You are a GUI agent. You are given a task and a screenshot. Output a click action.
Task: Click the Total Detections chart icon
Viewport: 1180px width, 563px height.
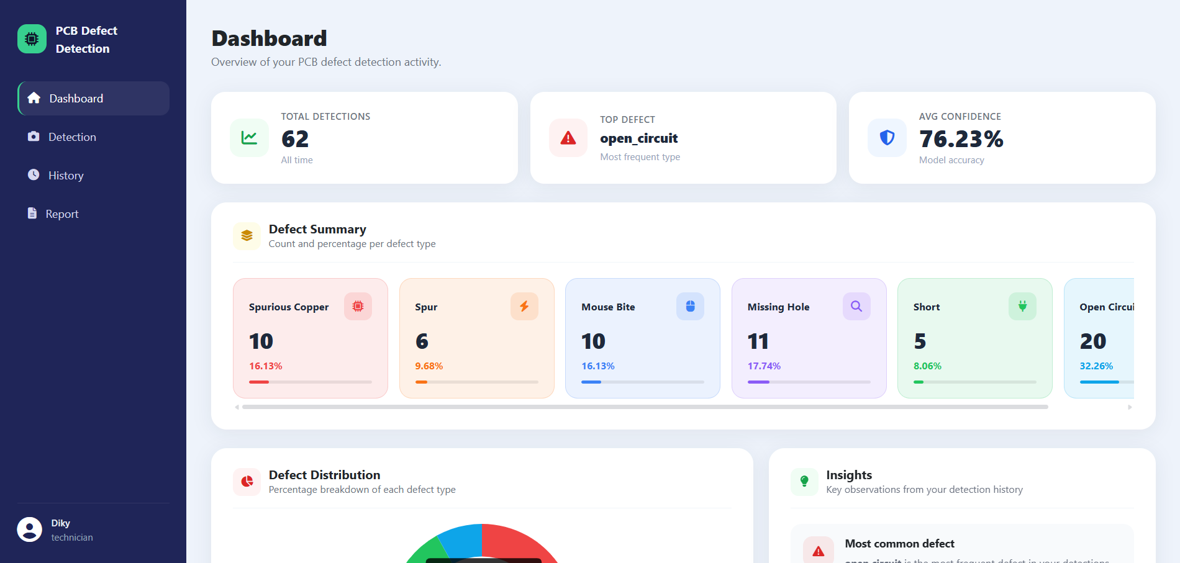249,138
